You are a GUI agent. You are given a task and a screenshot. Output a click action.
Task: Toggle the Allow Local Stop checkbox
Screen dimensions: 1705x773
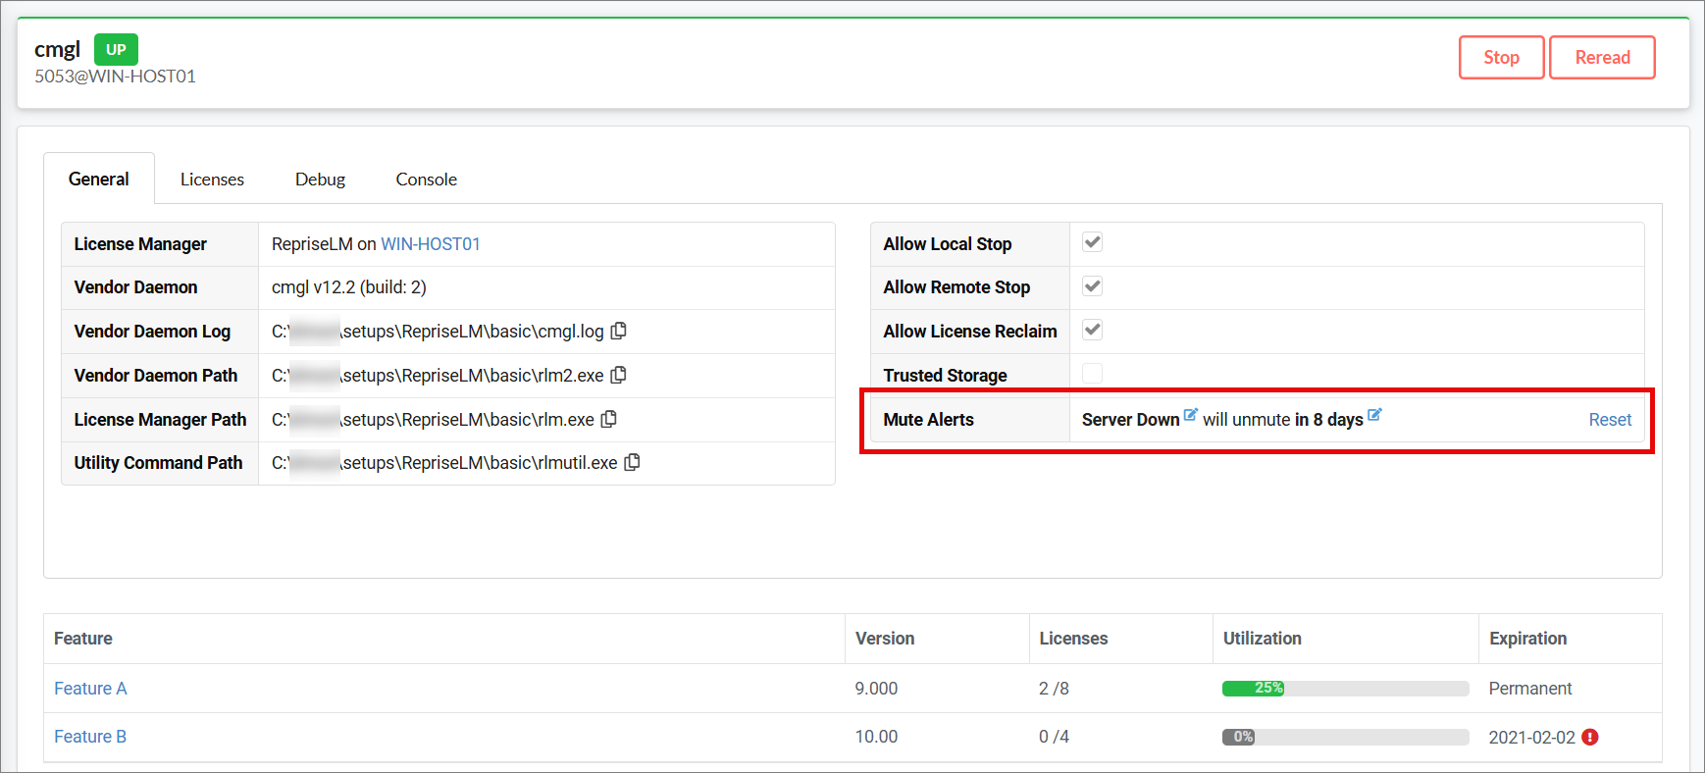point(1092,242)
